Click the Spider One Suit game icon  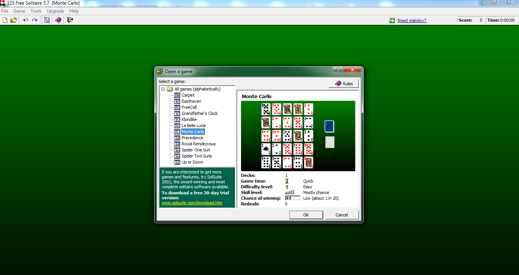[x=177, y=150]
